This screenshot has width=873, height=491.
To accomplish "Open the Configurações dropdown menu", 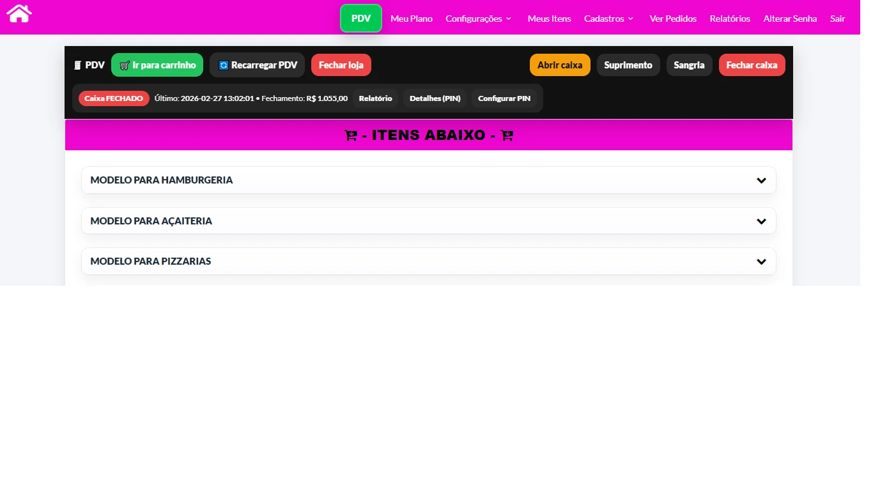I will 479,19.
